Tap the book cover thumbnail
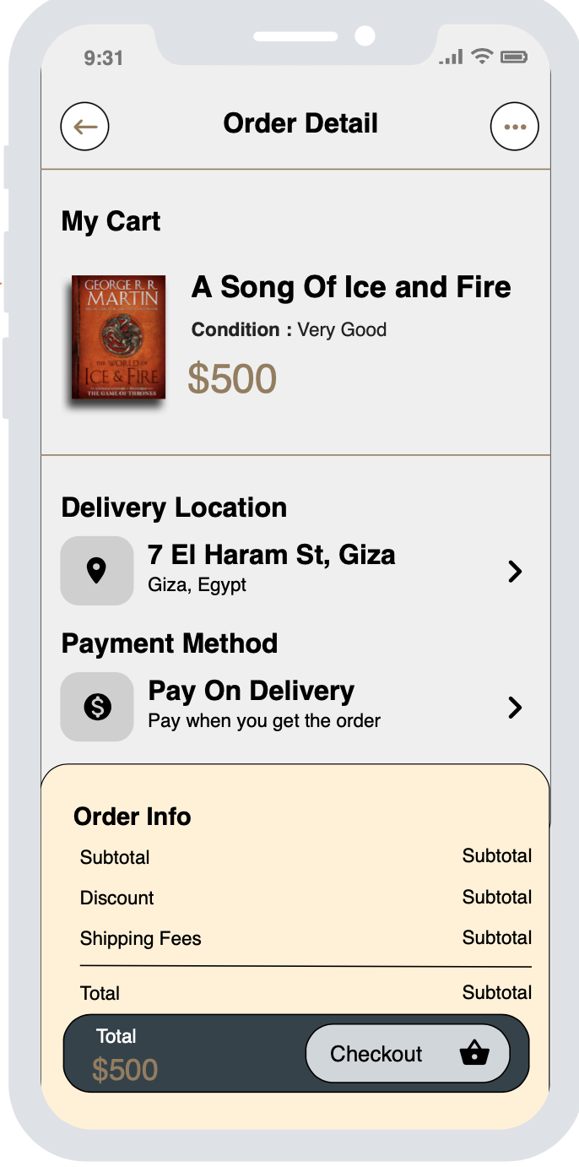 coord(117,337)
